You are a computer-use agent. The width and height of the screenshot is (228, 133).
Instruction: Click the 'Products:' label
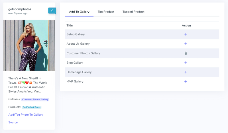point(15,107)
